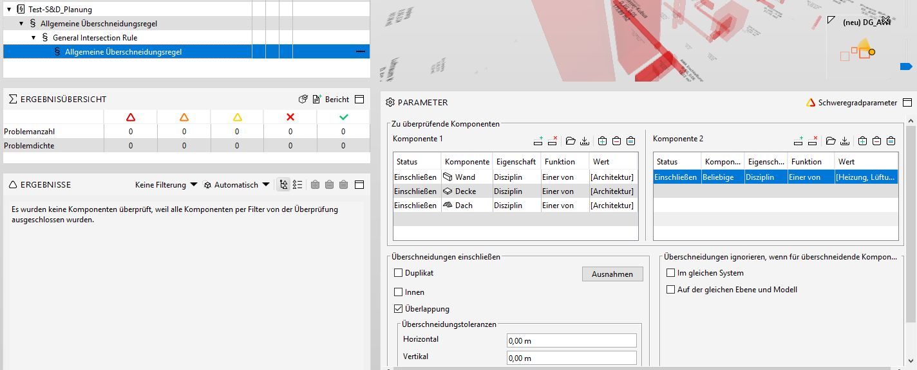The width and height of the screenshot is (917, 370).
Task: Delete the selected row in Komponente 2
Action: [813, 141]
